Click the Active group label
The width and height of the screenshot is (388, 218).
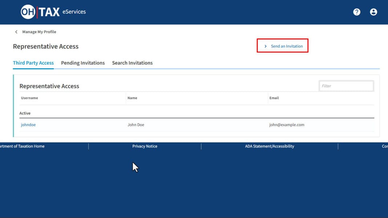click(25, 113)
